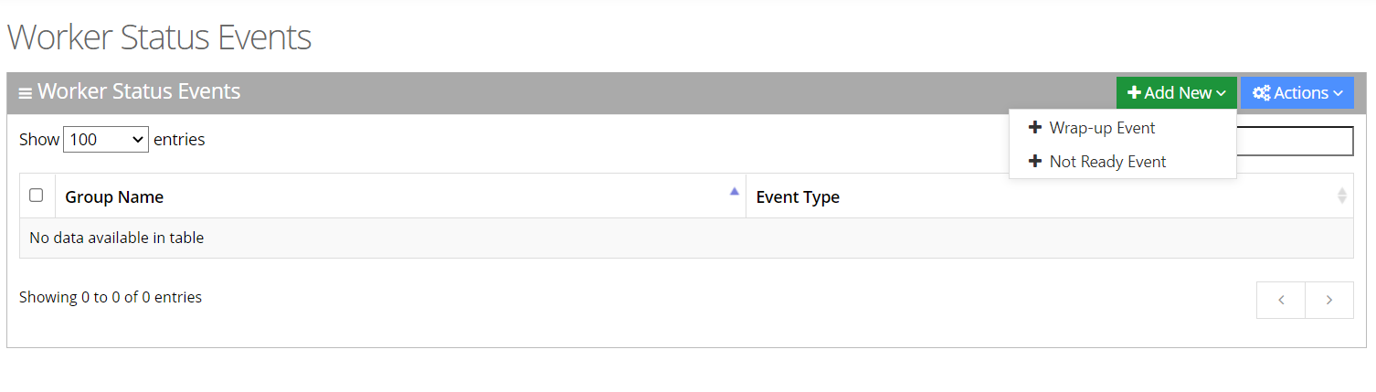Tick the select-all checkbox in the table header
This screenshot has height=392, width=1376.
37,196
